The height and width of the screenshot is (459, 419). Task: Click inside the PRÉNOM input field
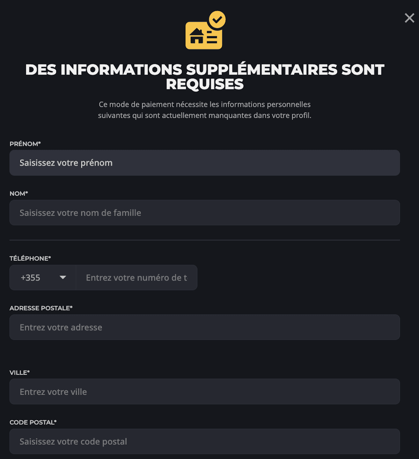point(204,163)
